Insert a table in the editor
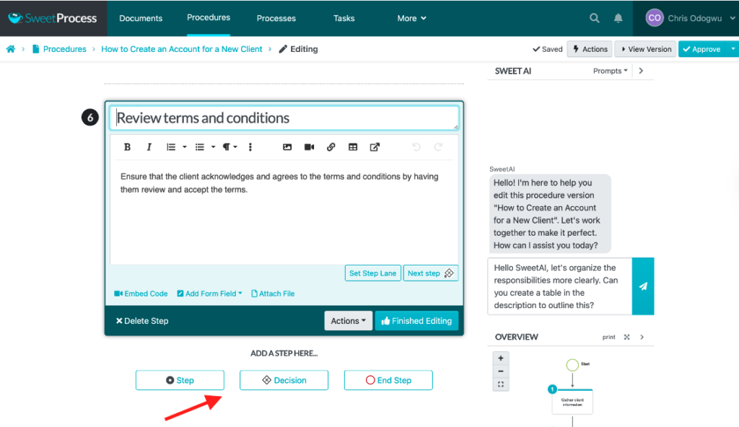 pos(352,147)
